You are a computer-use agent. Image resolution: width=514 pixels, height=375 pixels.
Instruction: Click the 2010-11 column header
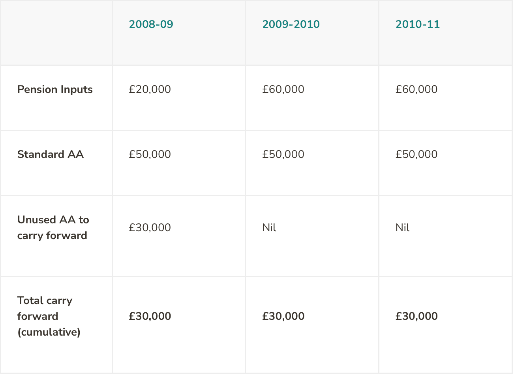point(417,24)
